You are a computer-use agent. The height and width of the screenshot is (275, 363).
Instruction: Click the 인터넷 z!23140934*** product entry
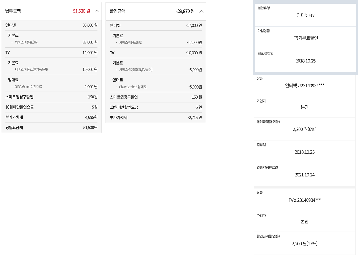[305, 86]
